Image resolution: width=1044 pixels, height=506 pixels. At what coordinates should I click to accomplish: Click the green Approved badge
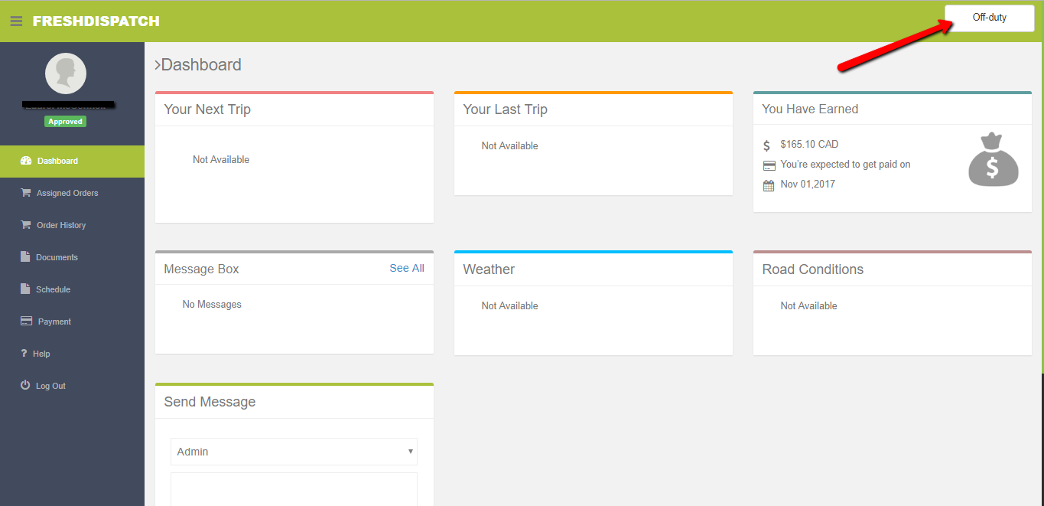(x=66, y=122)
